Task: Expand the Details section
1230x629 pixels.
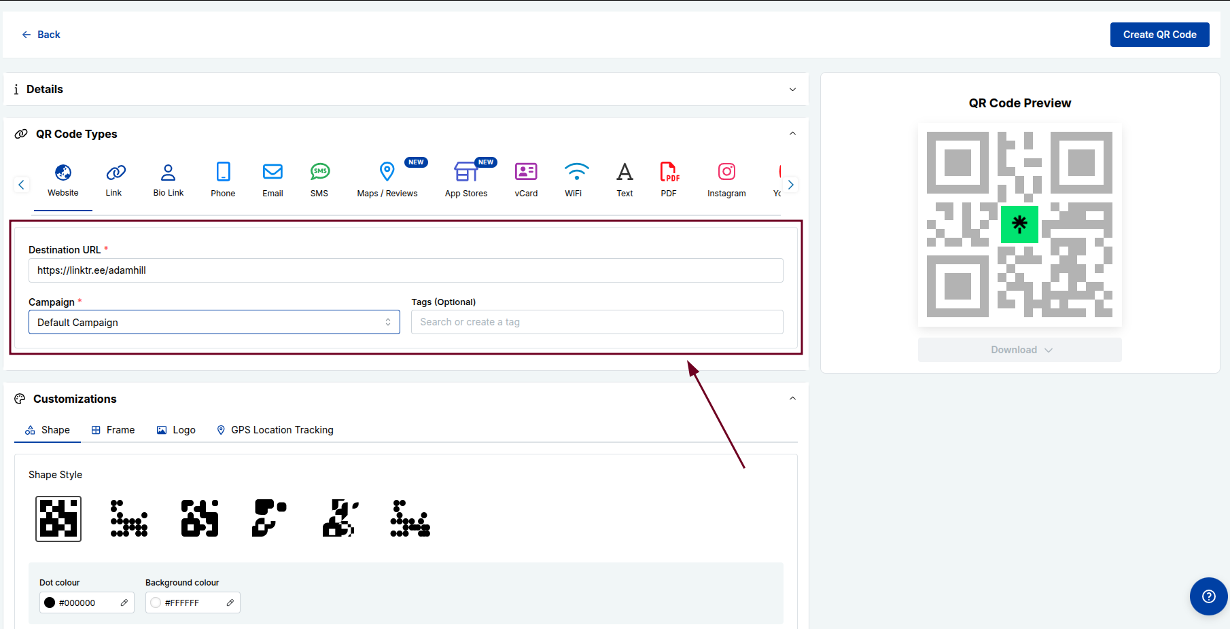Action: [792, 89]
